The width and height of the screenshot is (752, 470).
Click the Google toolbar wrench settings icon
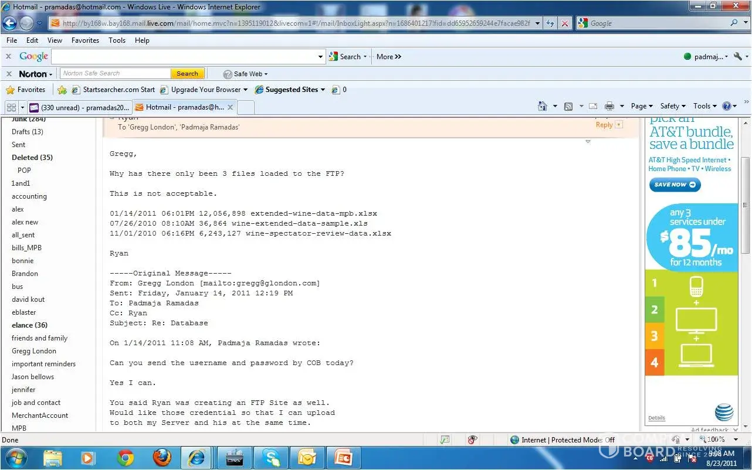coord(737,57)
